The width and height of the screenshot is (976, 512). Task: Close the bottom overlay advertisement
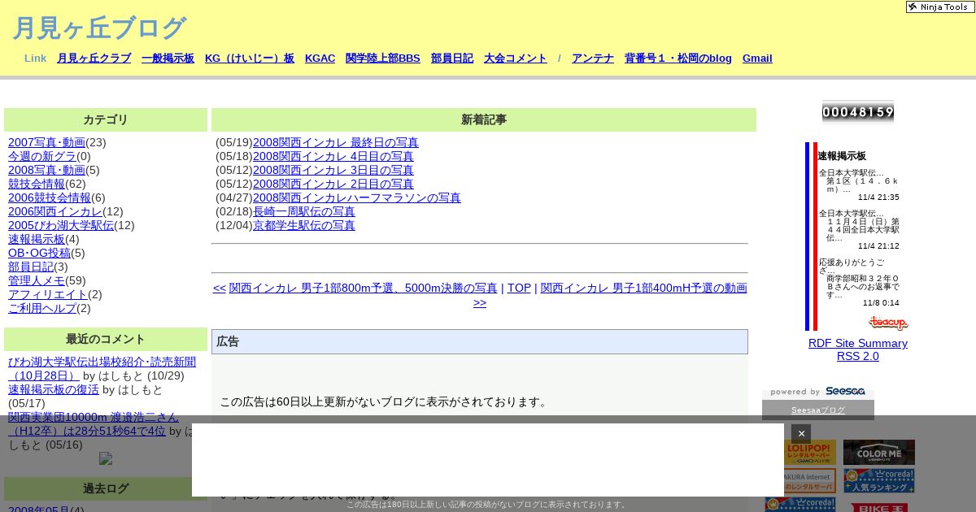pos(801,433)
